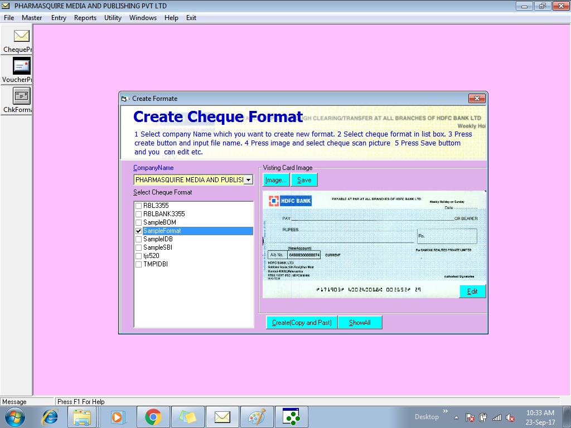The width and height of the screenshot is (571, 428).
Task: Click the Edit button on cheque image
Action: point(472,291)
